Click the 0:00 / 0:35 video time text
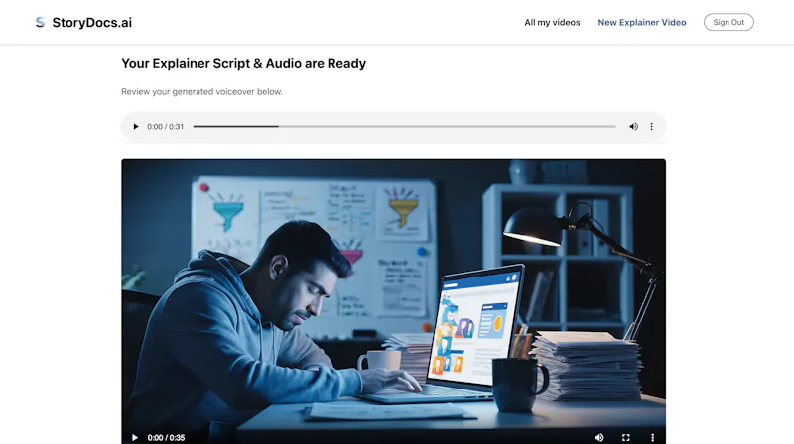The height and width of the screenshot is (444, 794). click(x=166, y=438)
